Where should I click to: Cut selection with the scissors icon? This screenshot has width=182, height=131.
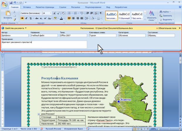pos(14,12)
